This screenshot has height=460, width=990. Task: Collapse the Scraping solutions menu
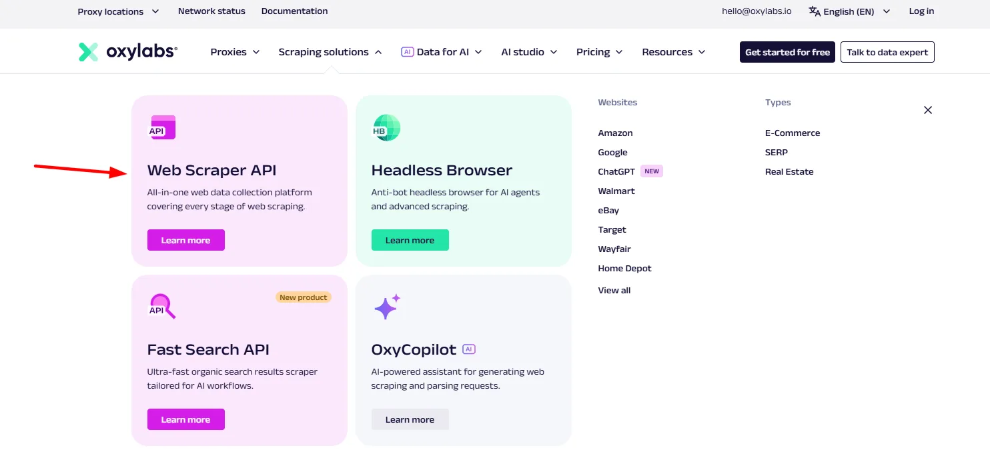(330, 51)
